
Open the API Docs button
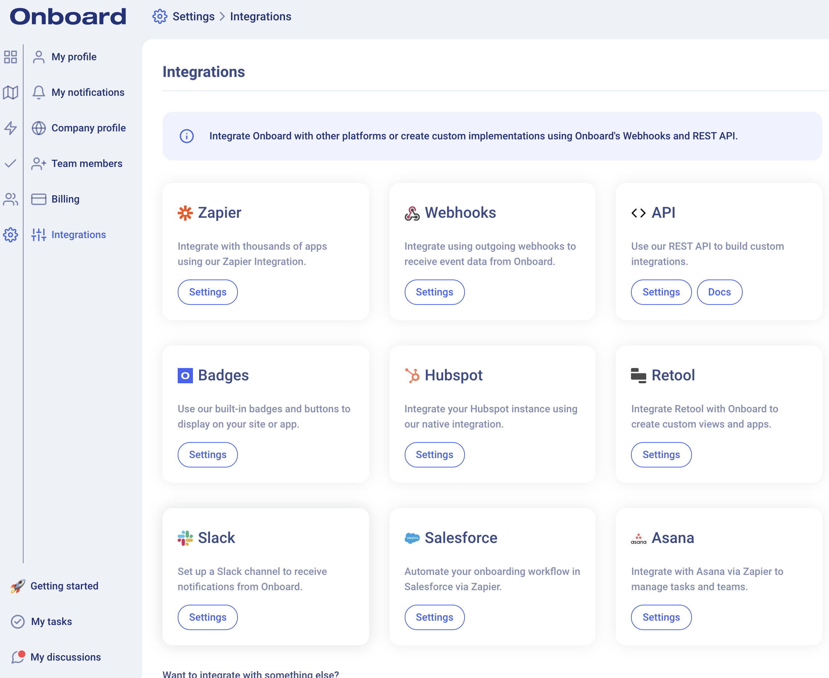[719, 292]
